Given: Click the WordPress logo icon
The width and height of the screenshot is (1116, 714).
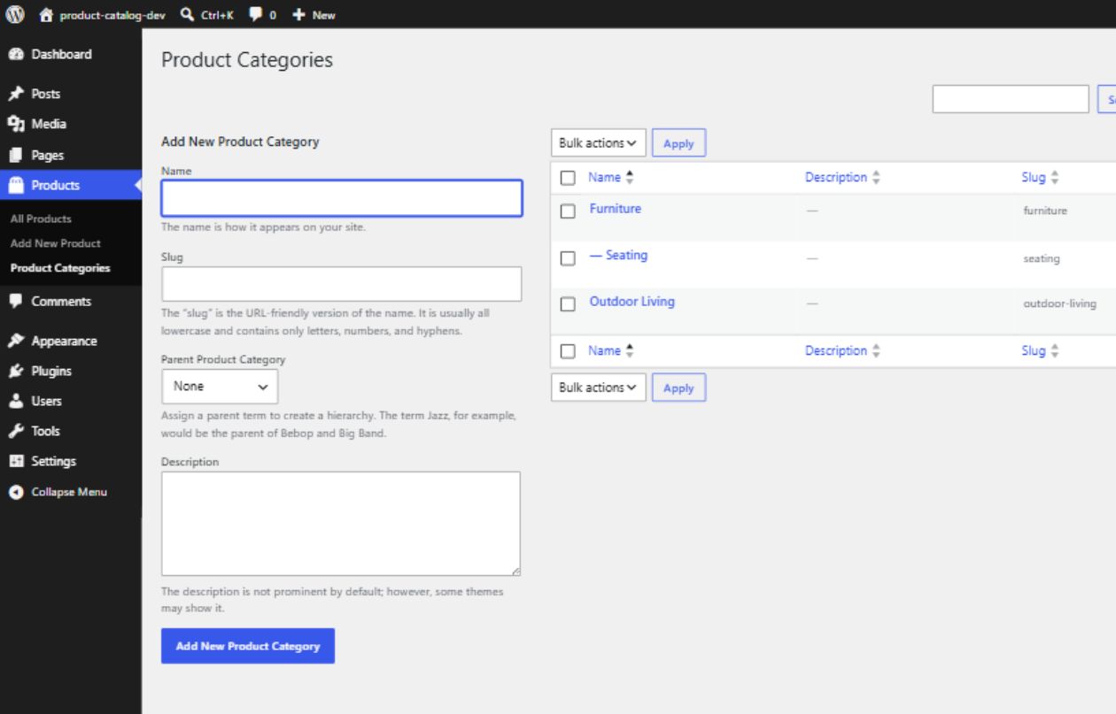Looking at the screenshot, I should [x=15, y=14].
